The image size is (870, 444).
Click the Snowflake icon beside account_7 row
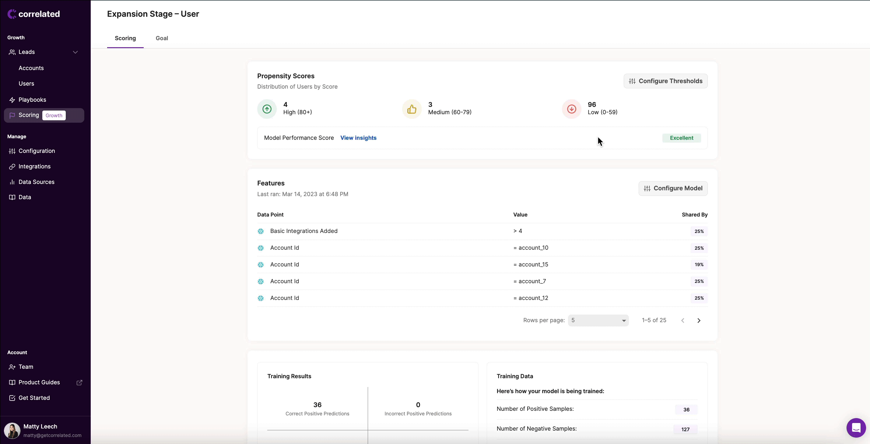pyautogui.click(x=261, y=281)
